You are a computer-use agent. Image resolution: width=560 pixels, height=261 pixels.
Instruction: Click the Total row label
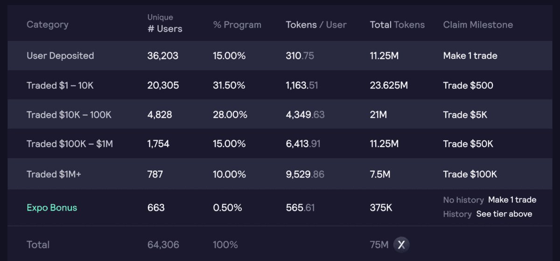[x=38, y=245]
